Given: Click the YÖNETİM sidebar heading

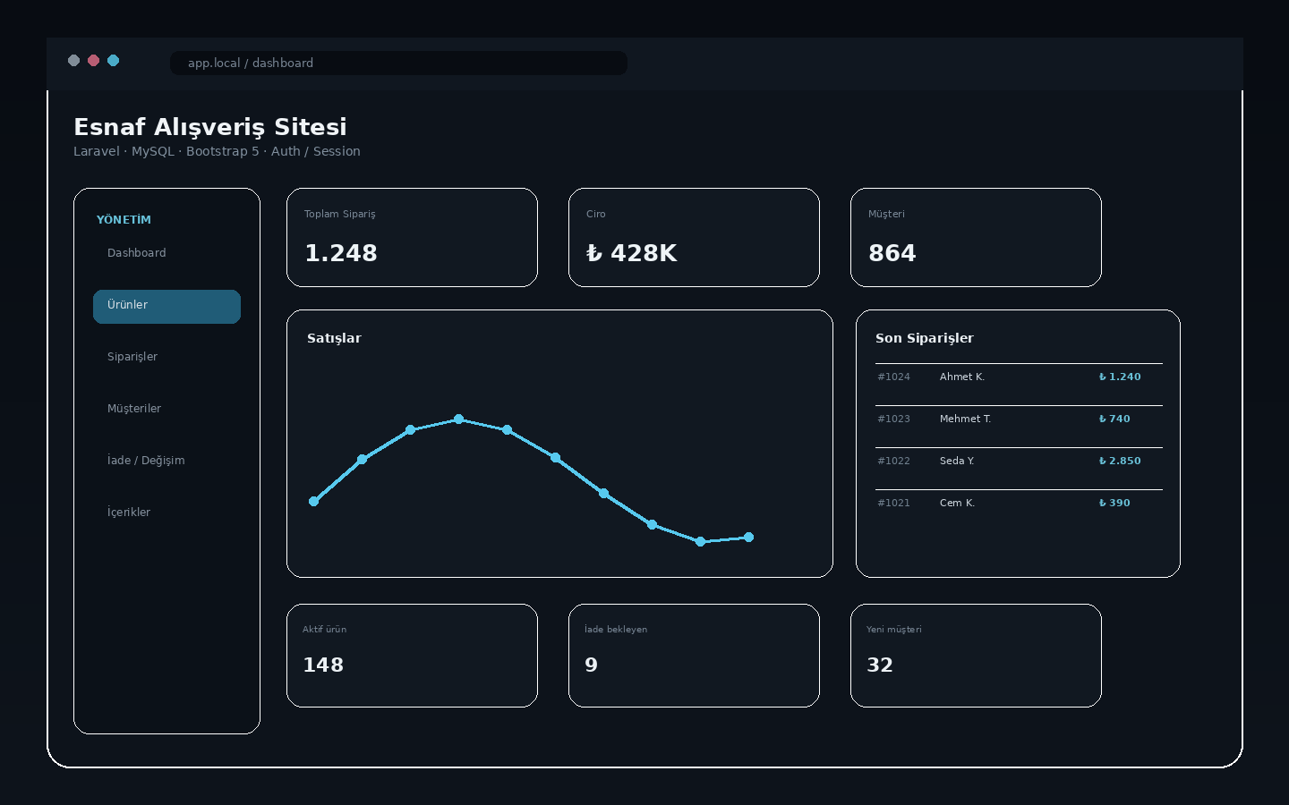Looking at the screenshot, I should (124, 220).
